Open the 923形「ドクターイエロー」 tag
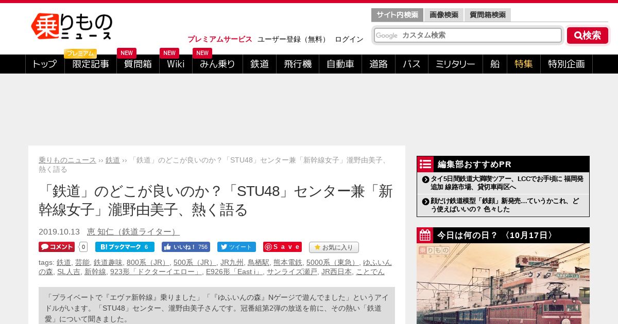Viewport: 618px width, 324px height. [156, 272]
